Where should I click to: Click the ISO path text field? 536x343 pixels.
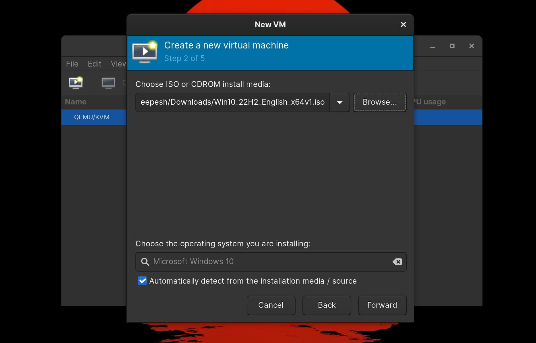pos(232,102)
